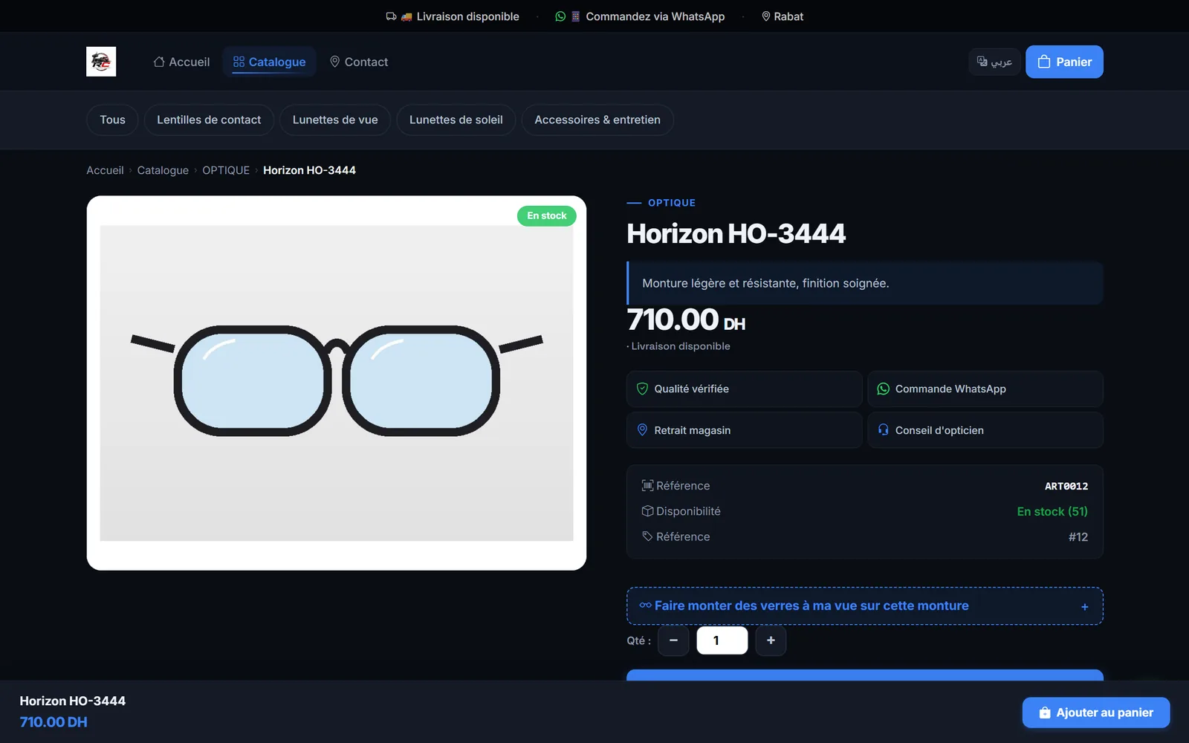Open the Accueil page from navigation
The width and height of the screenshot is (1189, 743).
point(181,62)
